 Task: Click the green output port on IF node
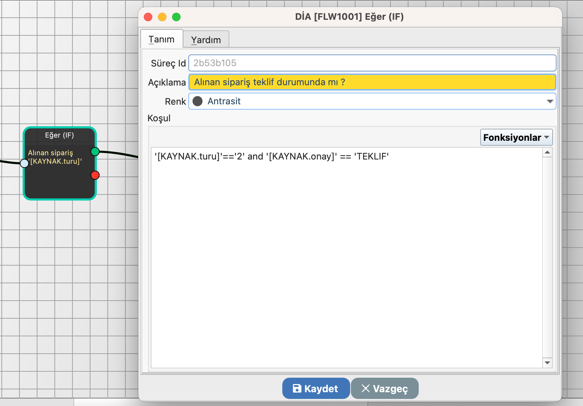[x=95, y=152]
